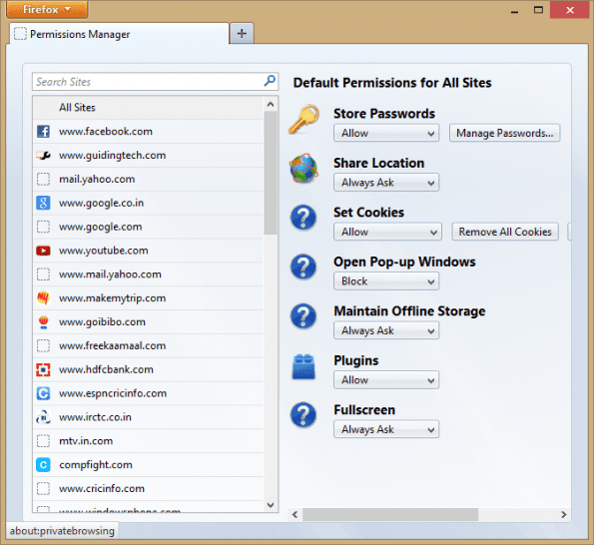Viewport: 594px width, 545px height.
Task: Open the Maintain Offline Storage dropdown
Action: [386, 330]
